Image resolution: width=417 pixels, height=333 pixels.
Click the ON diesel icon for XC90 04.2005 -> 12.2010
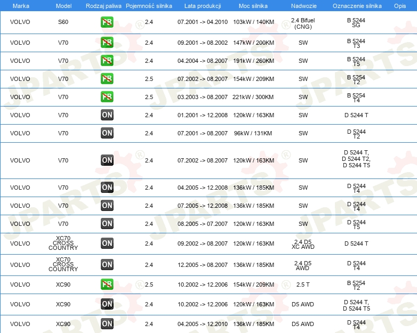coord(107,324)
